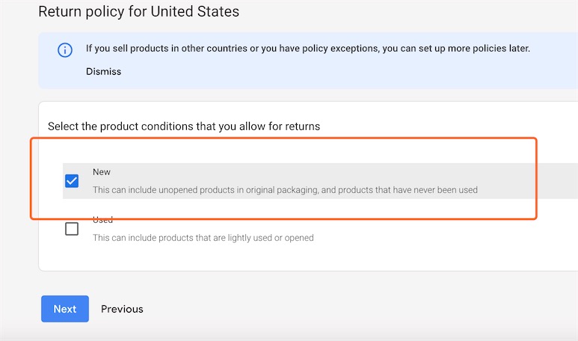Uncheck the New product condition checkbox
578x341 pixels.
point(72,181)
